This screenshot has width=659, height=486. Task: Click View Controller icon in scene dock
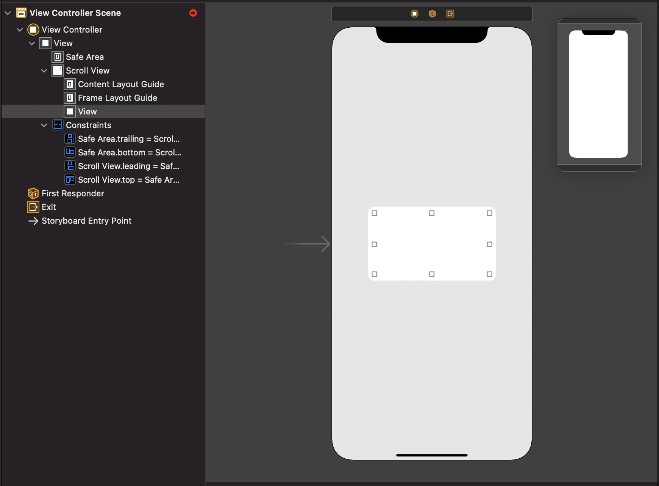[415, 14]
